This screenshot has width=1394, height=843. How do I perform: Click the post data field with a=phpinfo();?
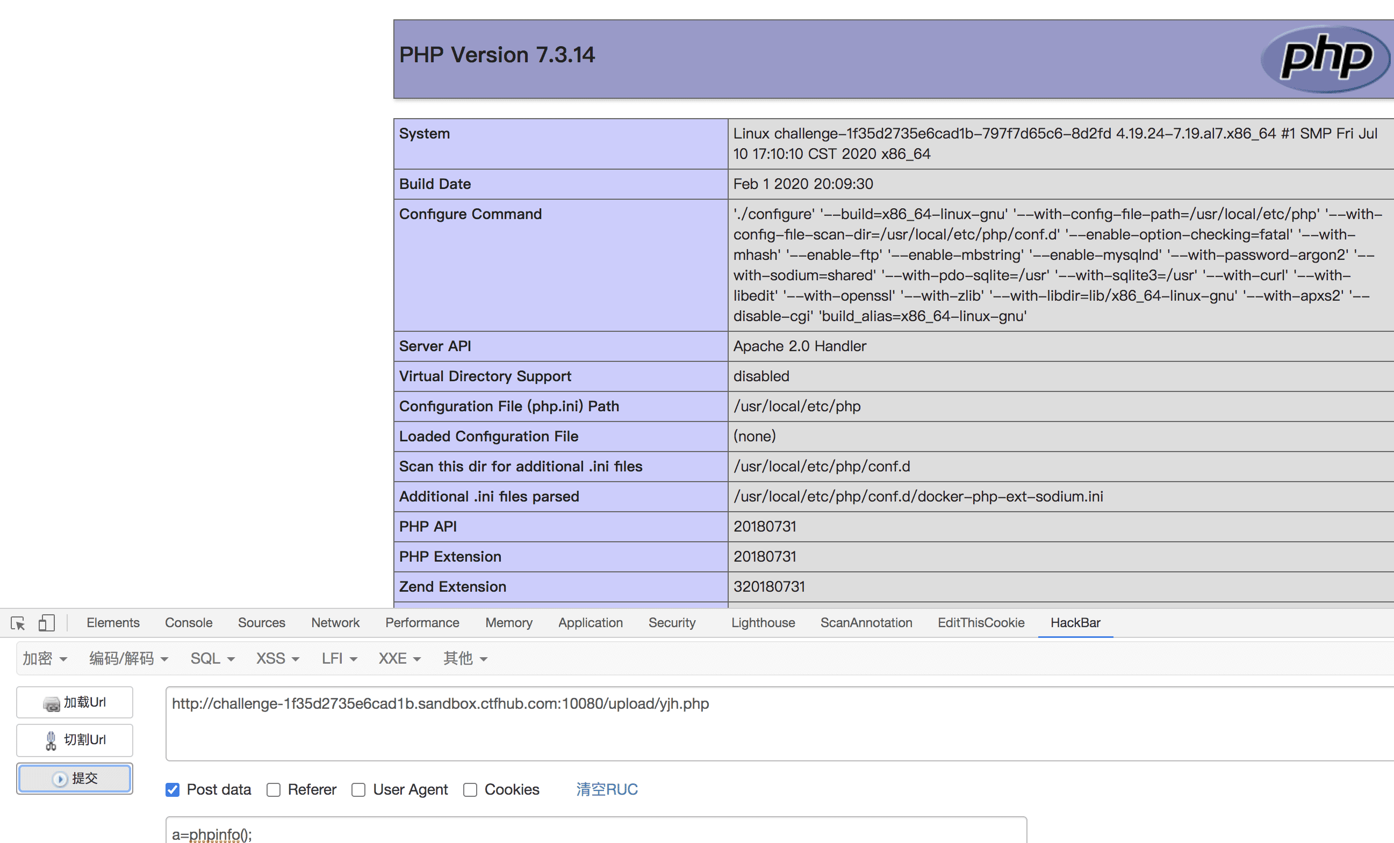[x=597, y=830]
